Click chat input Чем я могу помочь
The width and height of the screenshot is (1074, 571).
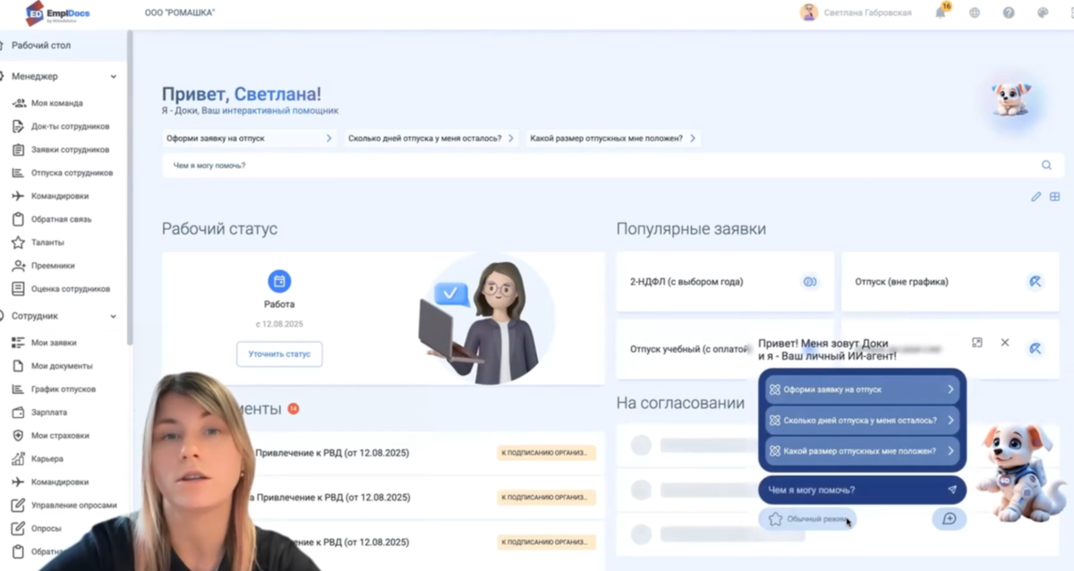863,490
